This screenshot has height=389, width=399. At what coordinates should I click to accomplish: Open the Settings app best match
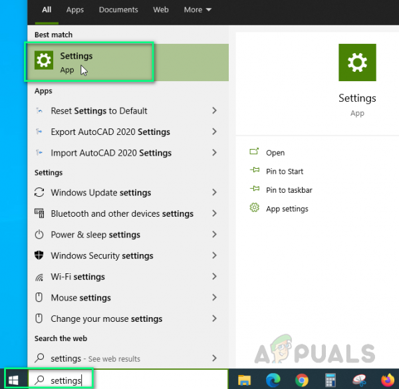(128, 63)
